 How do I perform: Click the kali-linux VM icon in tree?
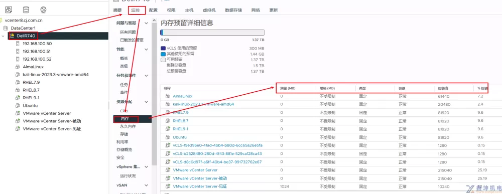click(17, 75)
